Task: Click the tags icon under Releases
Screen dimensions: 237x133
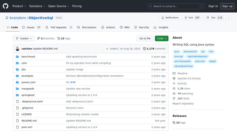Action: (x=174, y=123)
